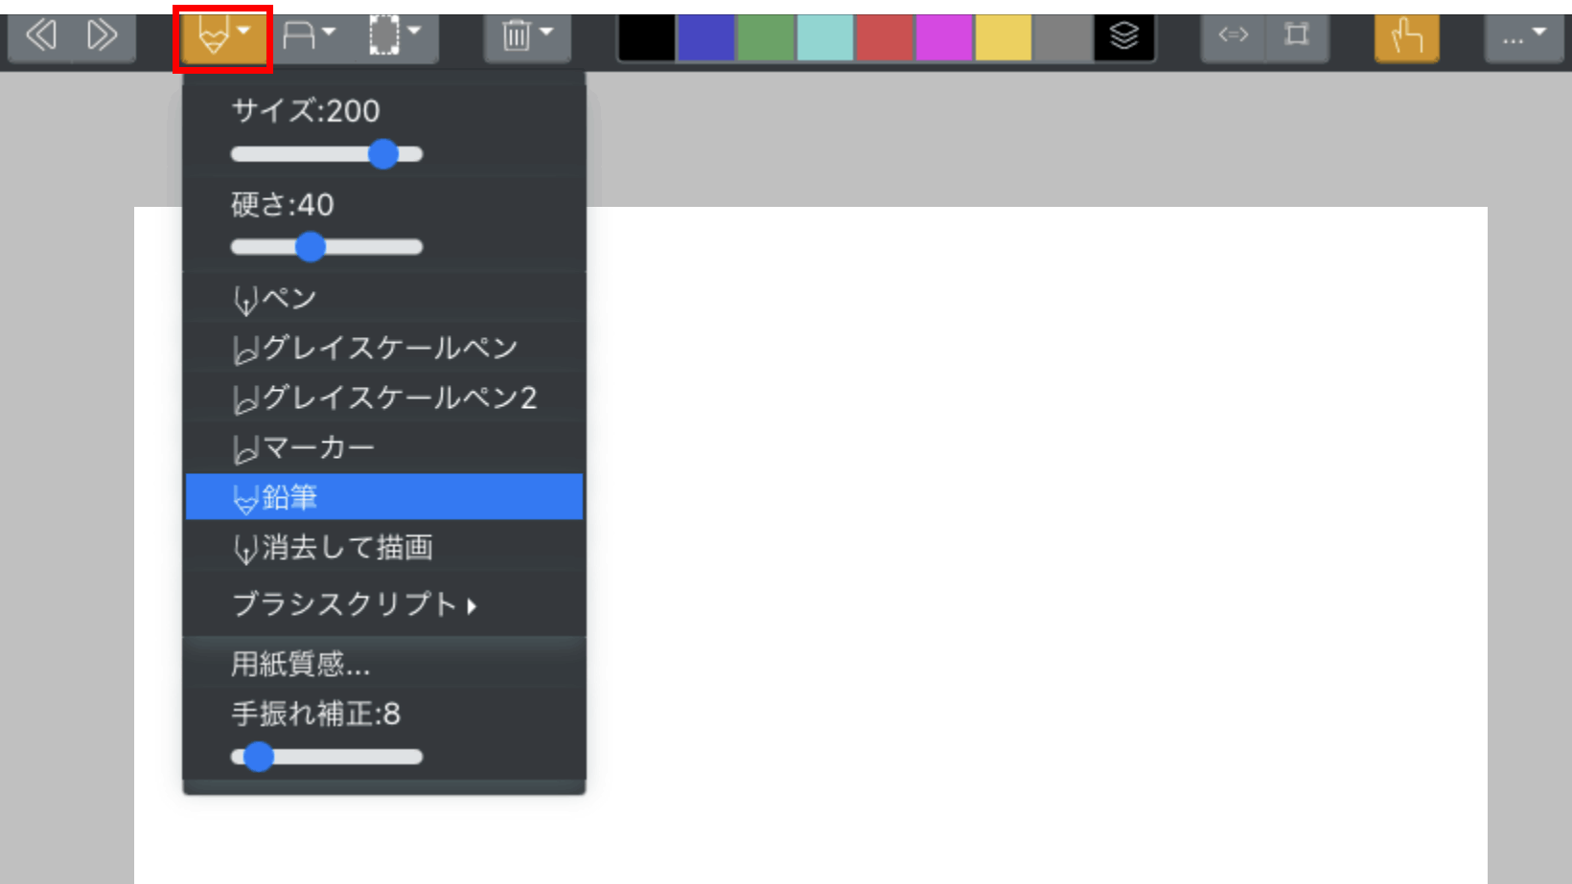Choose 鉛筆 brush from menu

point(383,497)
